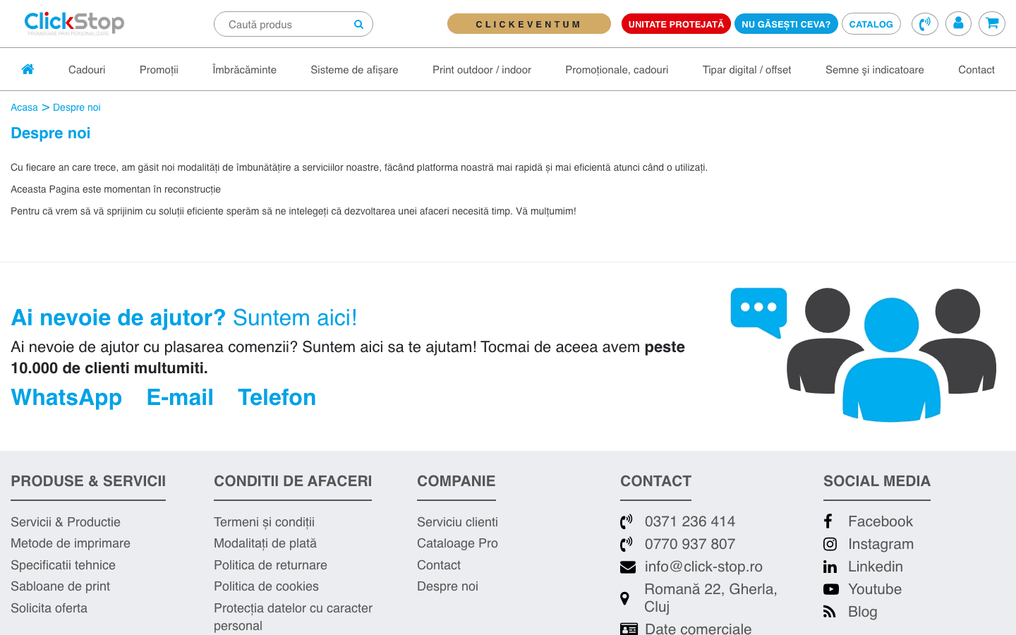Open the Cadouri menu item
Viewport: 1016px width, 635px height.
tap(87, 70)
